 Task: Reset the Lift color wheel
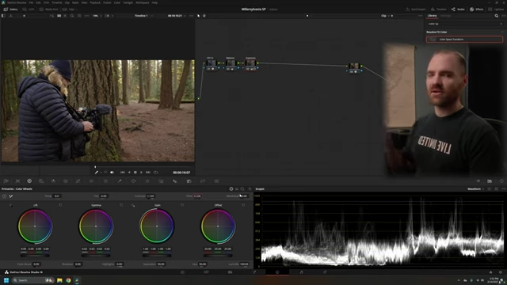60,205
